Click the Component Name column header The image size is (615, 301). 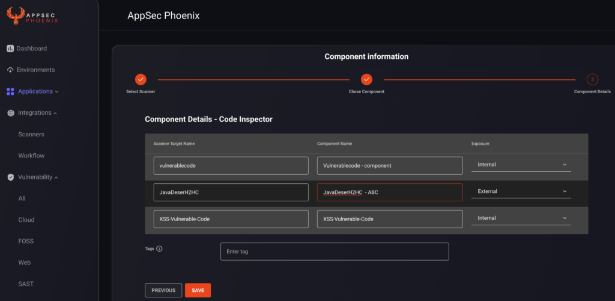pos(334,144)
